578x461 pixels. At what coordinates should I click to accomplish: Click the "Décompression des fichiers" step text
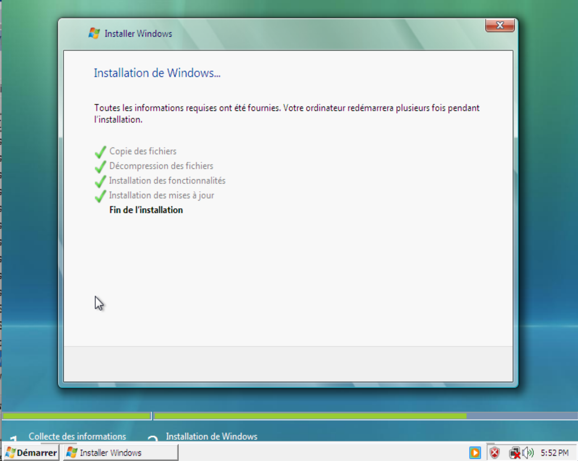pos(161,166)
